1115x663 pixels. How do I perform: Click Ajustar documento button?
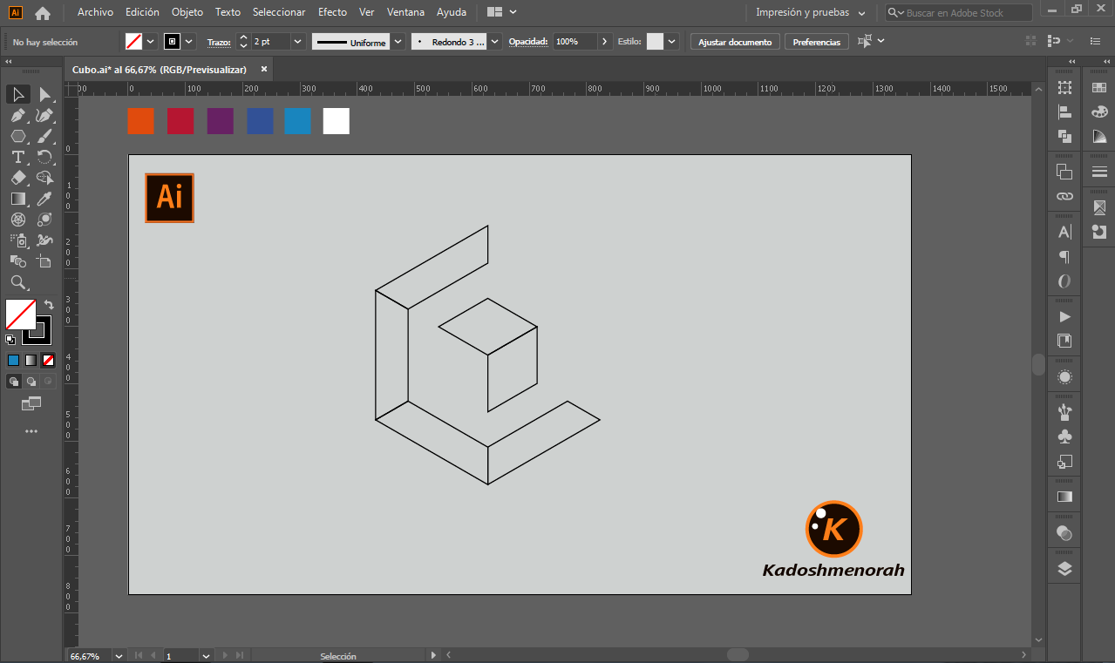pyautogui.click(x=735, y=42)
